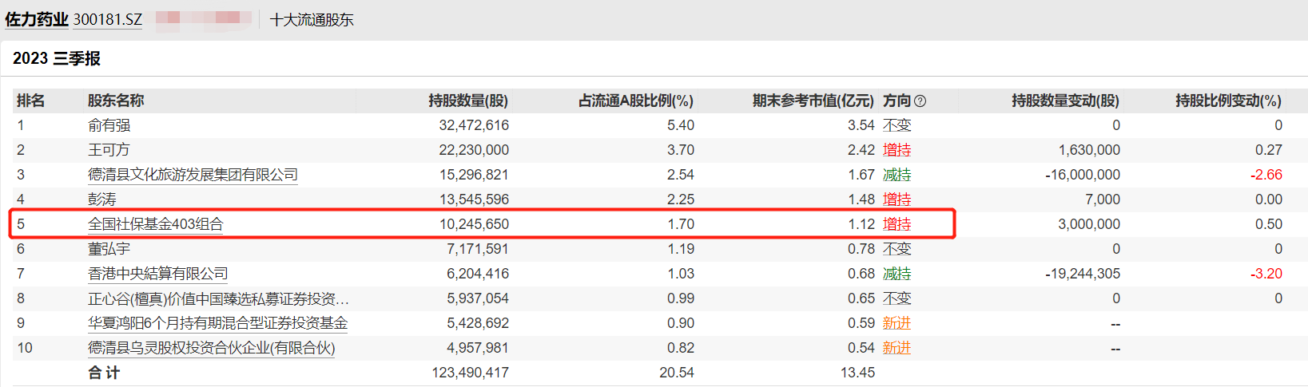
Task: Sort by 持股比例变动(%) column header
Action: point(1229,101)
